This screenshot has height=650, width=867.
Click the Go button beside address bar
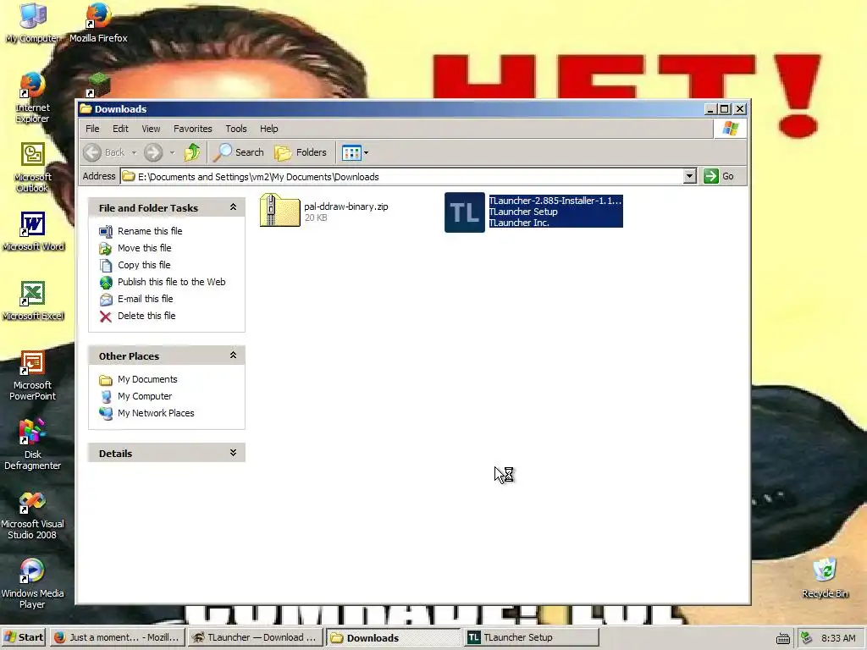[x=719, y=176]
